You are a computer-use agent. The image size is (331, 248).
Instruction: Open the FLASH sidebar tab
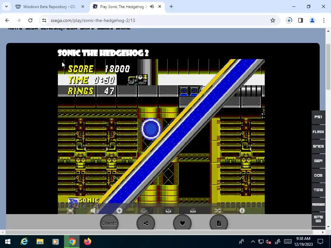[318, 132]
